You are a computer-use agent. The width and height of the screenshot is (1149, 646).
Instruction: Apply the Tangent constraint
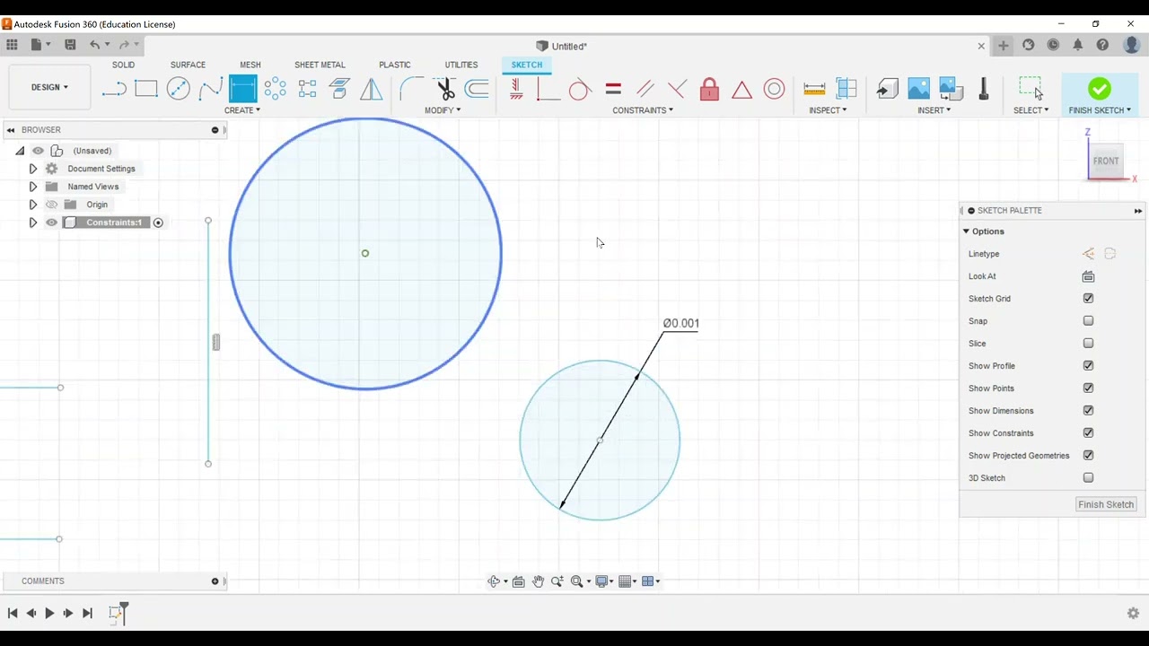tap(580, 89)
